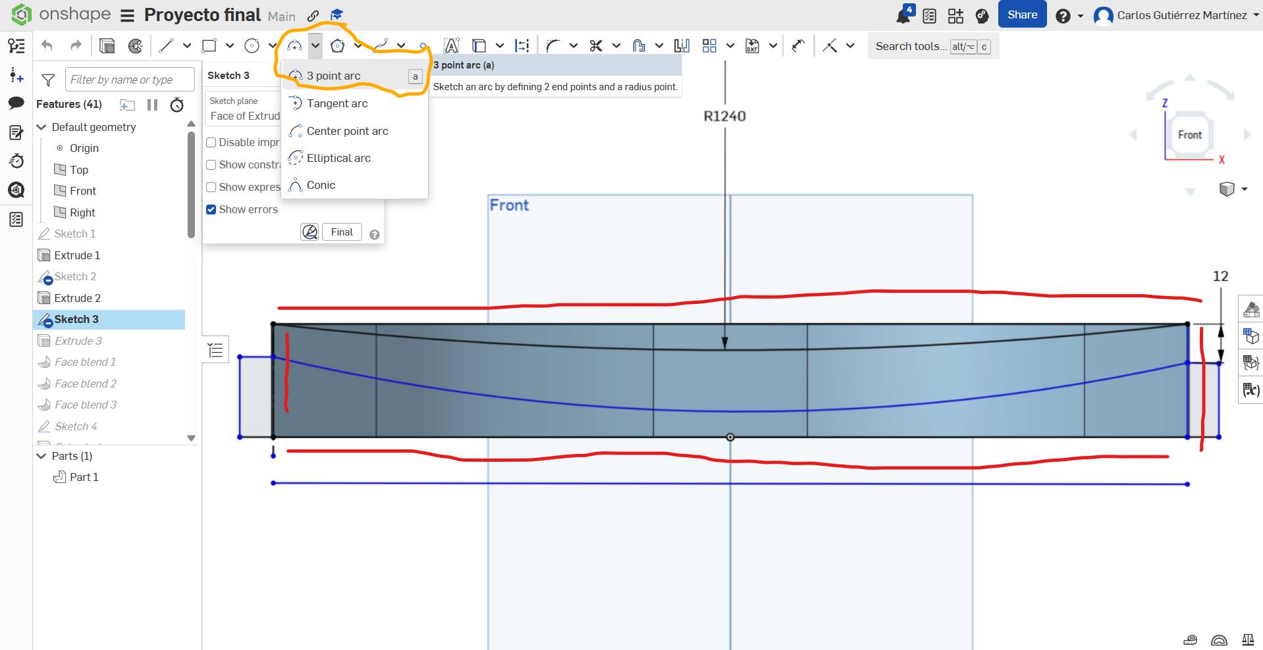Open the Insert new element plus icon
The height and width of the screenshot is (650, 1263).
pyautogui.click(x=16, y=75)
